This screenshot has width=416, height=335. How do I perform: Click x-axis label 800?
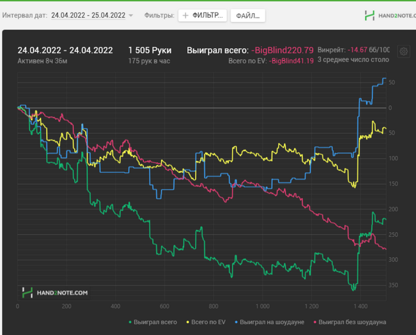pyautogui.click(x=213, y=306)
